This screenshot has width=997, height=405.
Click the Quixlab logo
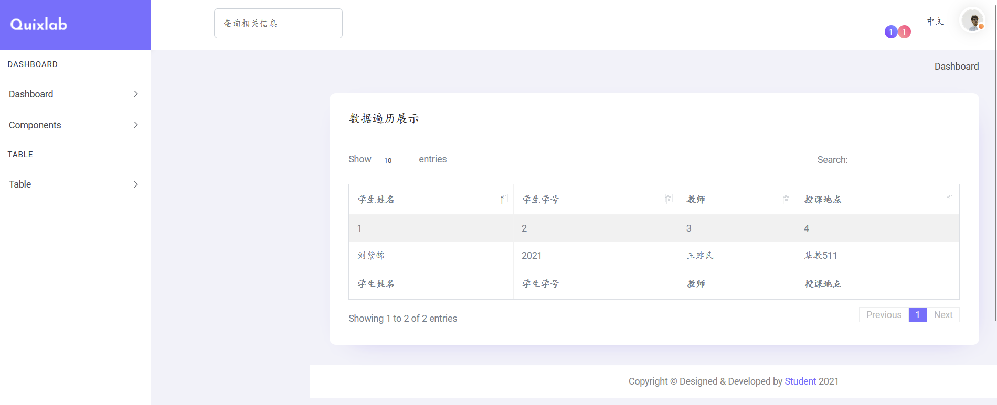[x=39, y=24]
